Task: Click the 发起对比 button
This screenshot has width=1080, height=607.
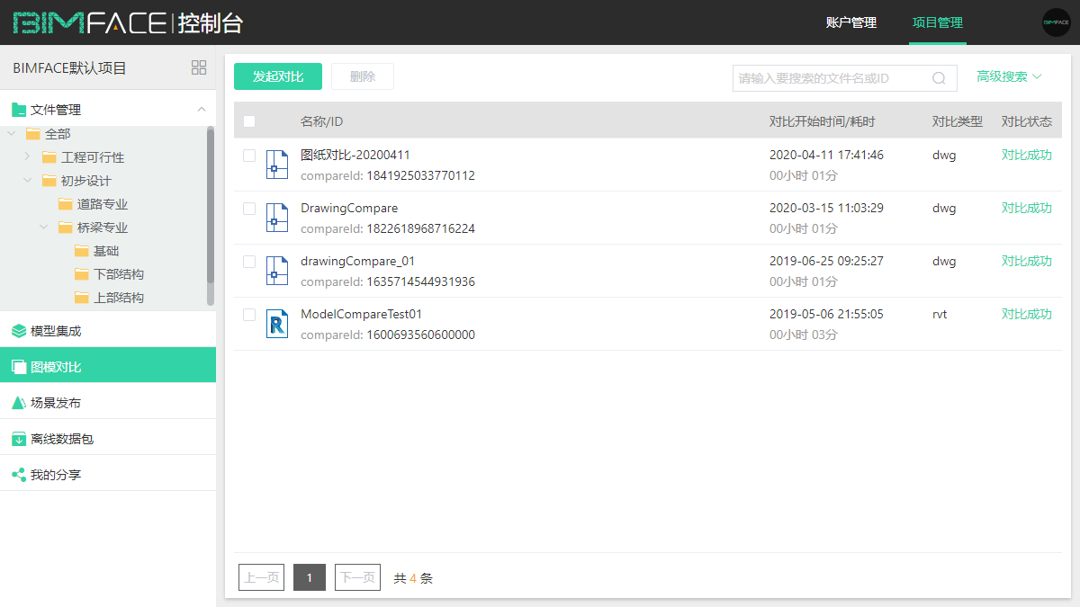Action: [x=278, y=76]
